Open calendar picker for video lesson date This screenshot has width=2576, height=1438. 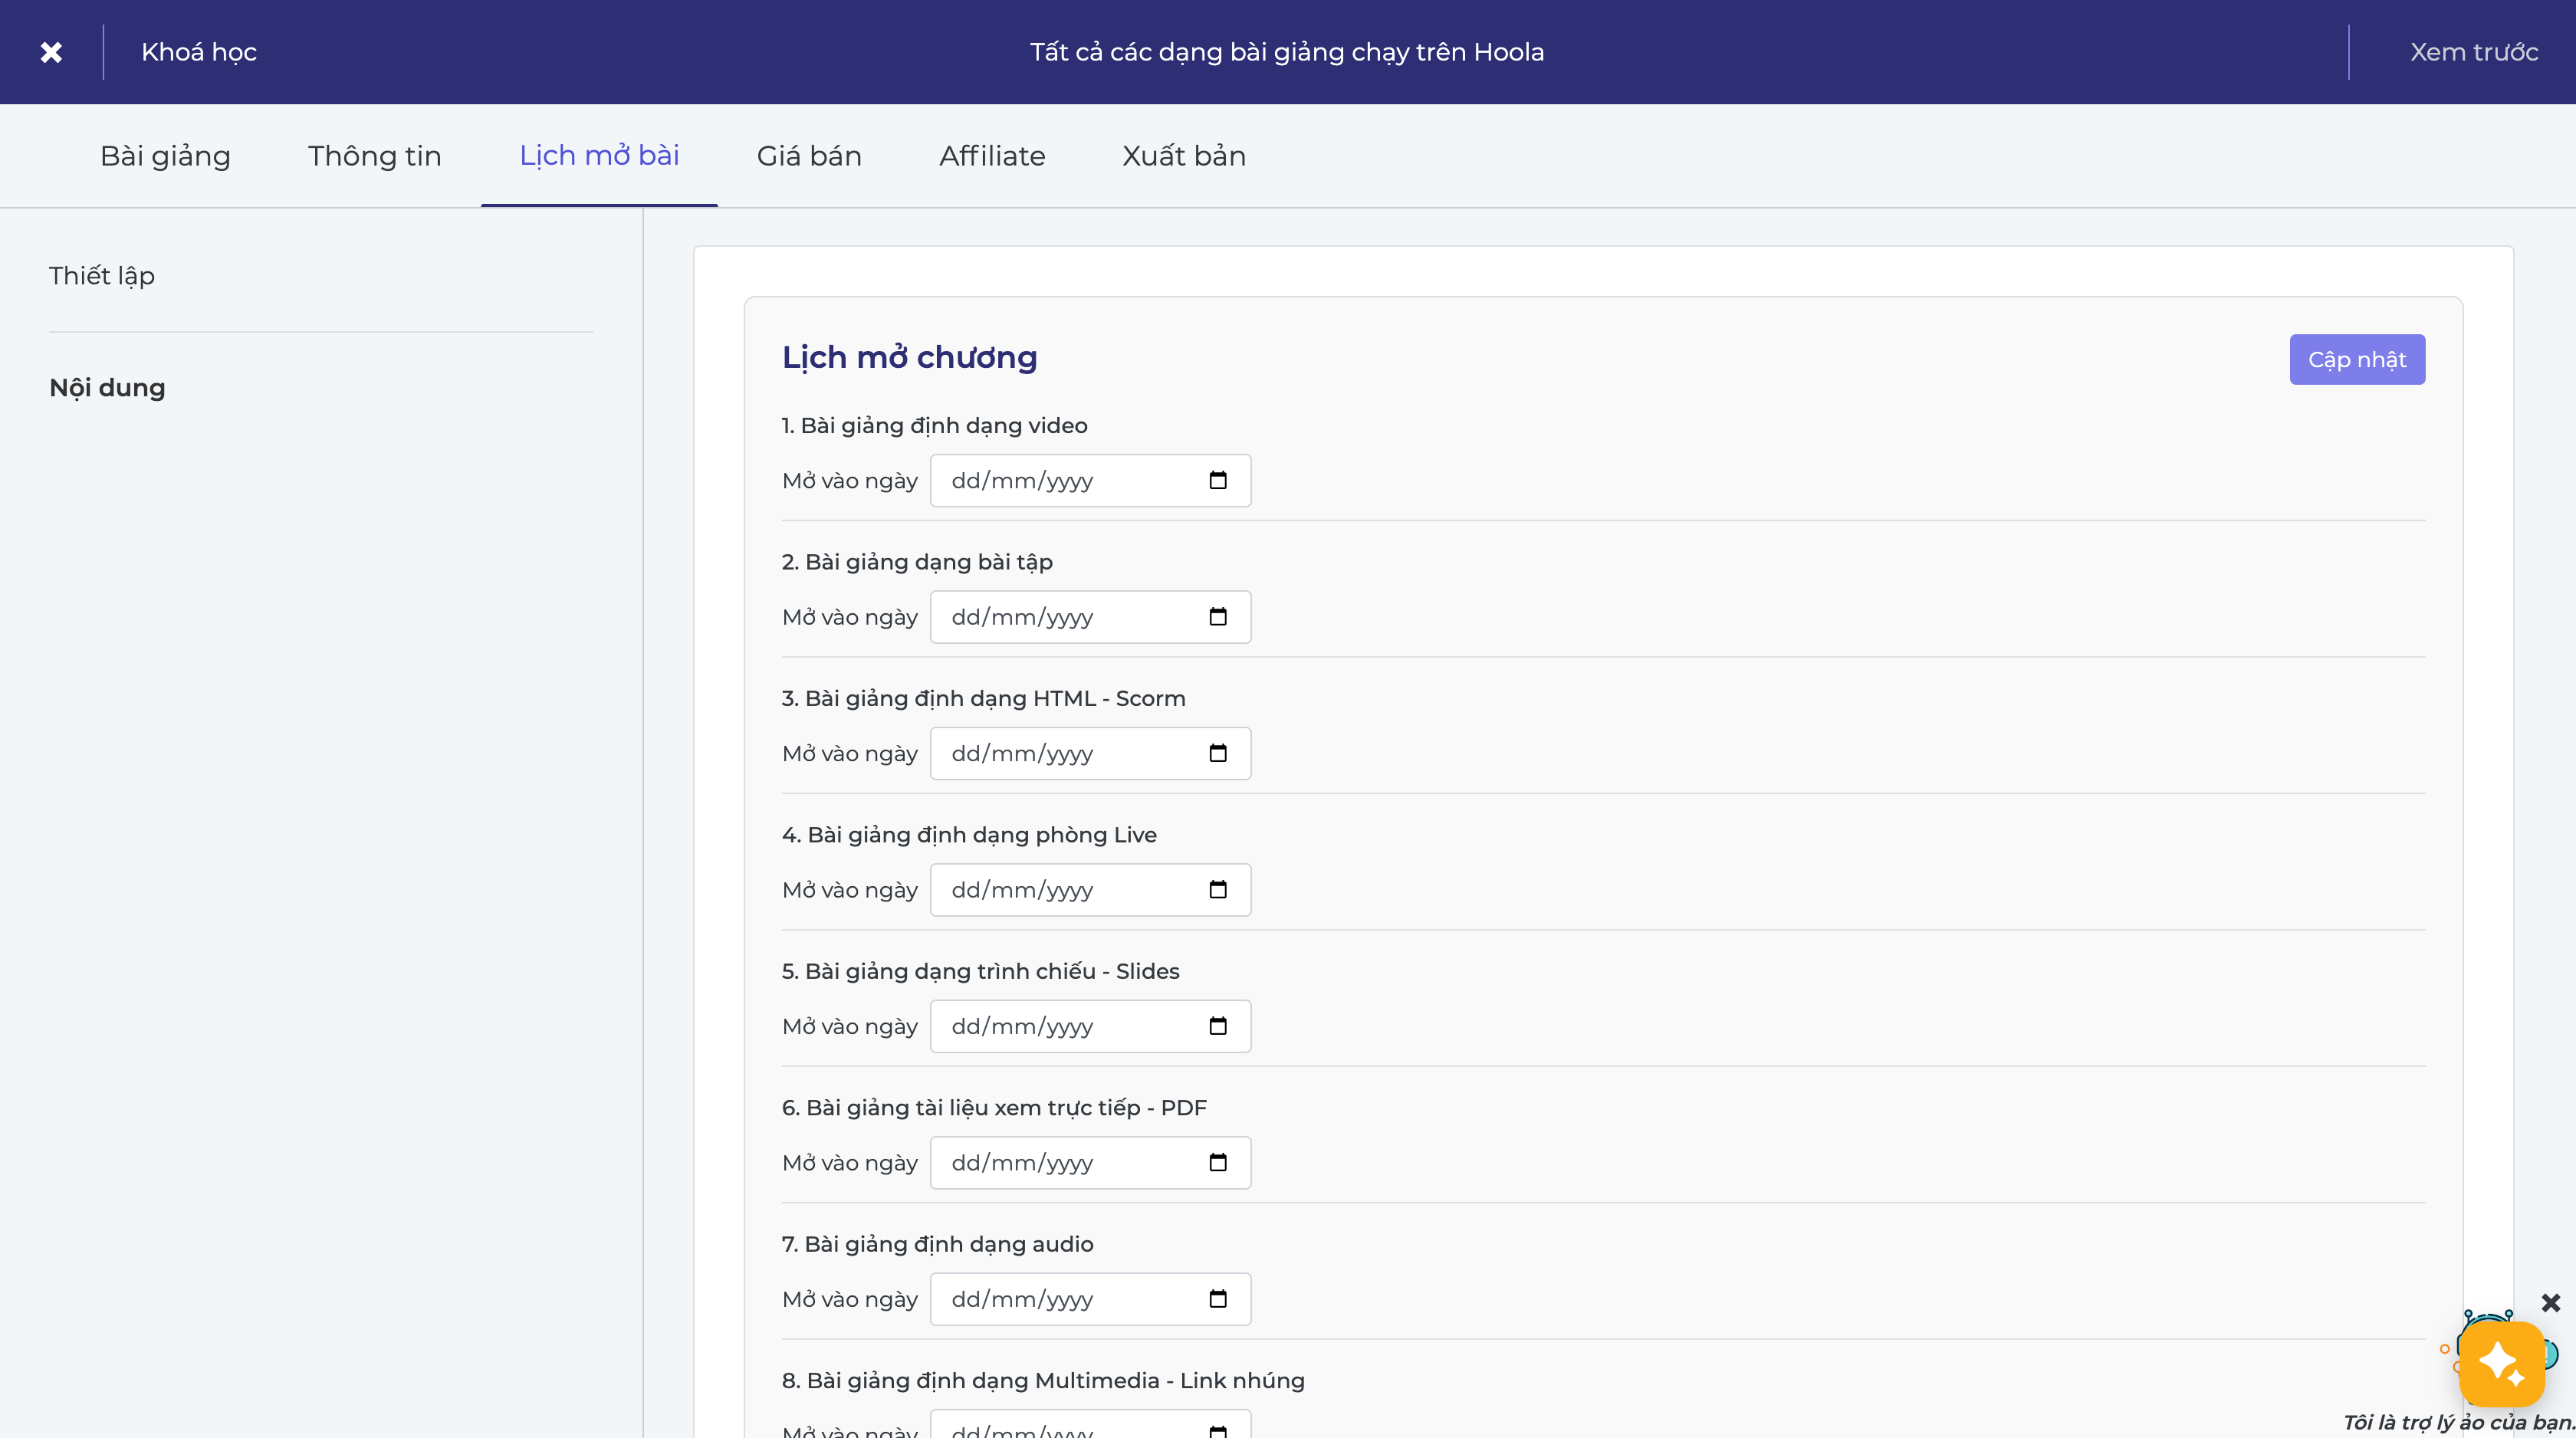(x=1218, y=480)
